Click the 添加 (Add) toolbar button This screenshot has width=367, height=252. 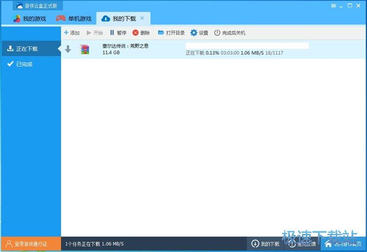pos(71,33)
